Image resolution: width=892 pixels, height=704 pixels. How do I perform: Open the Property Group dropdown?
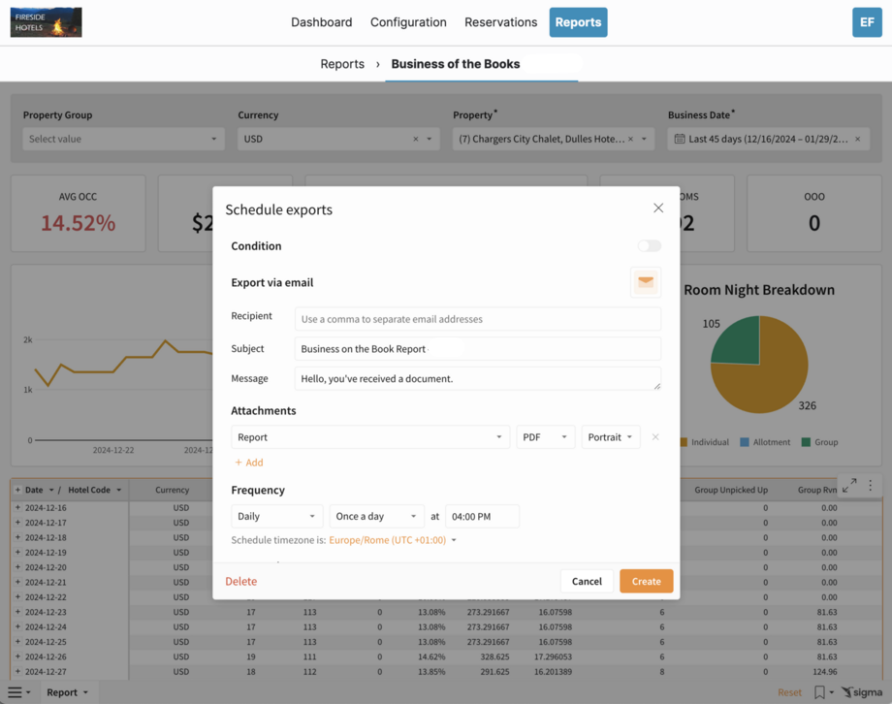tap(123, 139)
